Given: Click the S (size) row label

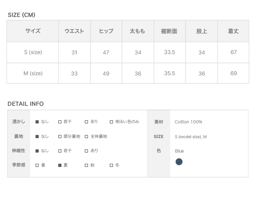Looking at the screenshot, I should click(33, 52).
